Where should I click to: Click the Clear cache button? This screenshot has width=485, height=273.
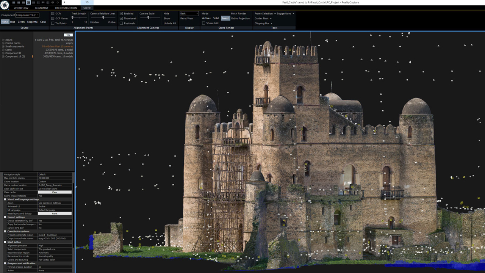coord(55,192)
